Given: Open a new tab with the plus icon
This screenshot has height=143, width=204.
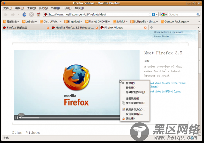Looking at the screenshot, I should click(x=152, y=27).
